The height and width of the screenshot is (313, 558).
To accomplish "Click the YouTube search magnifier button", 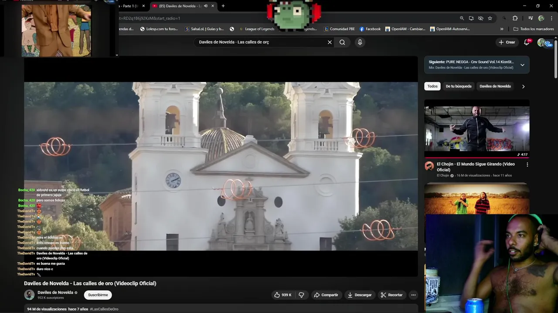I will (342, 42).
